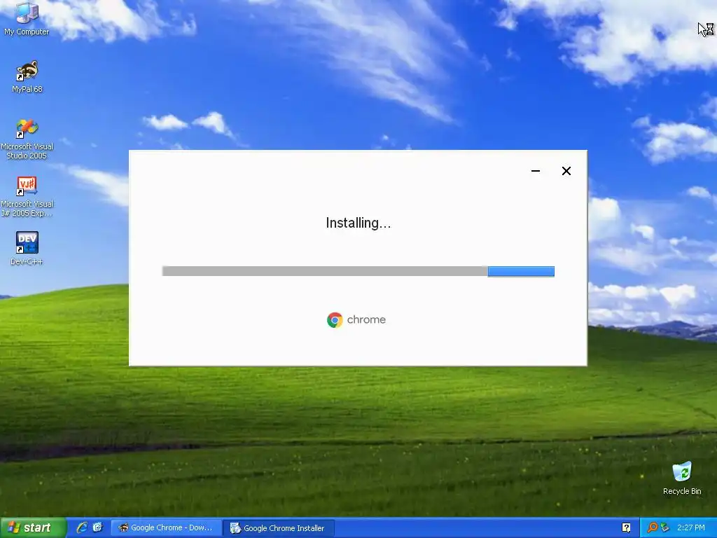Minimize the Chrome installer window

[x=536, y=171]
